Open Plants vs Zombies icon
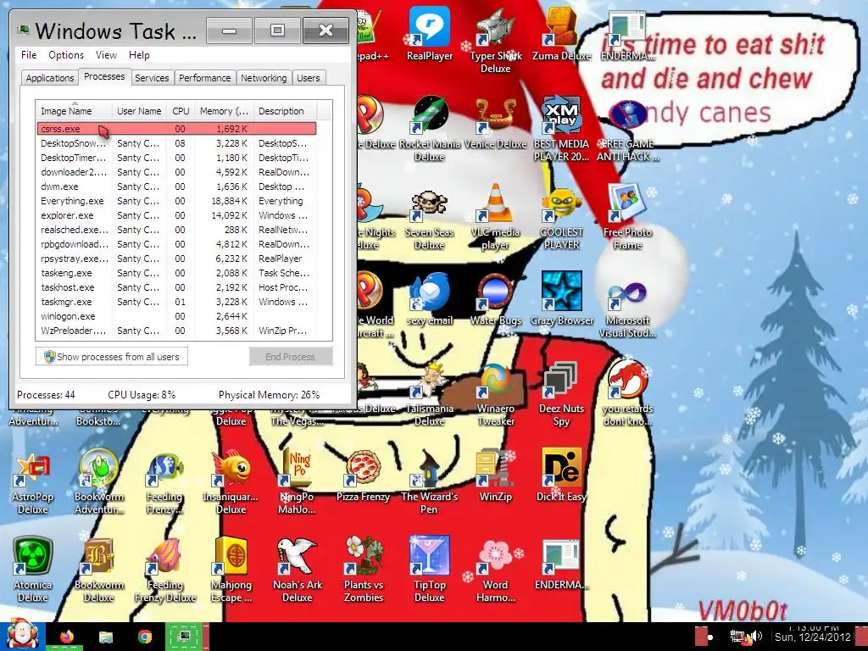Viewport: 868px width, 651px height. [x=363, y=569]
